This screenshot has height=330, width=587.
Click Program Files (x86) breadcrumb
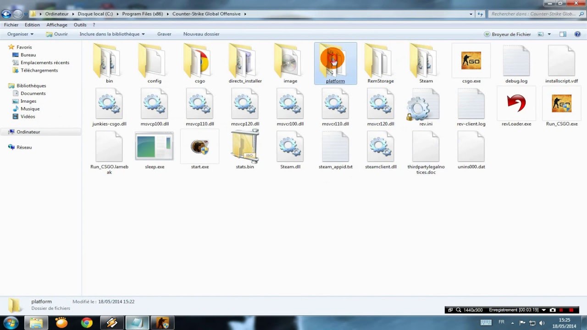point(143,14)
